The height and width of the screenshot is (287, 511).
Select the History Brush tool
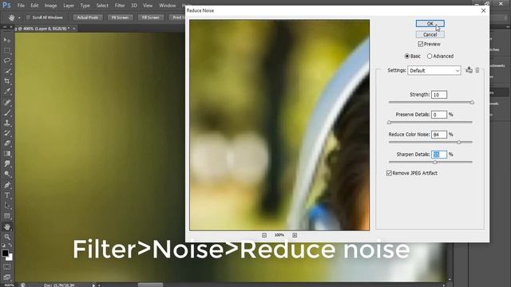click(7, 133)
